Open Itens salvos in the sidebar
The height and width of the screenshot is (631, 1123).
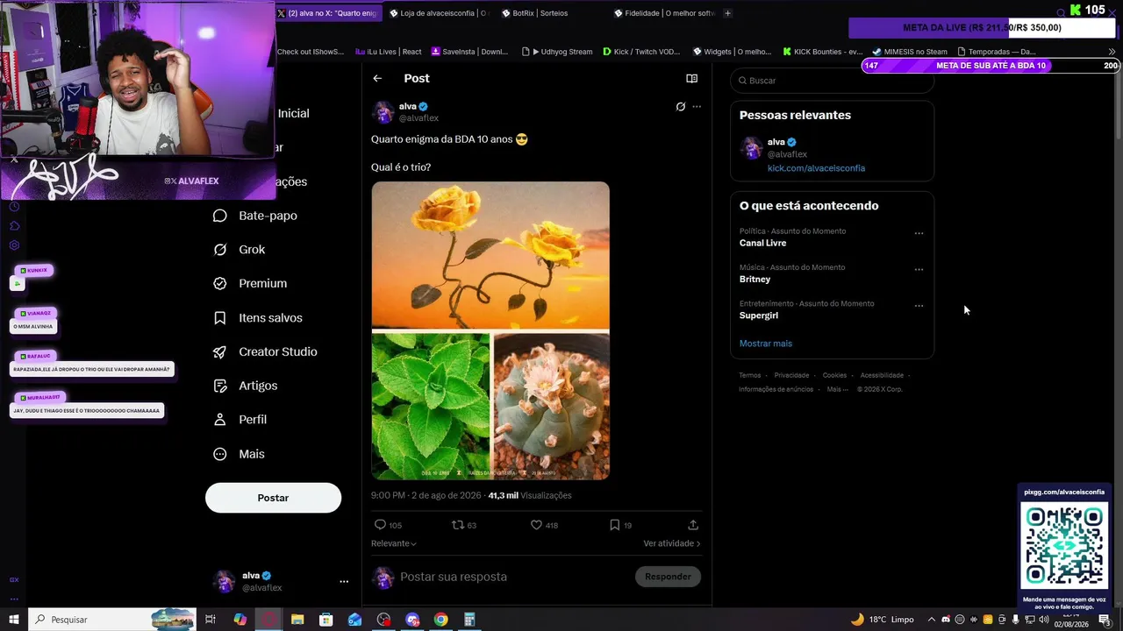coord(258,318)
